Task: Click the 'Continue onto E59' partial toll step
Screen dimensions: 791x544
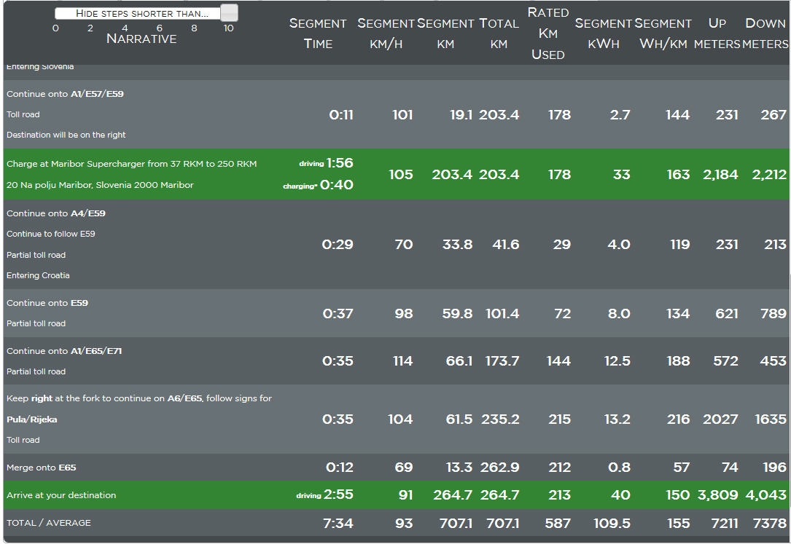Action: 47,303
